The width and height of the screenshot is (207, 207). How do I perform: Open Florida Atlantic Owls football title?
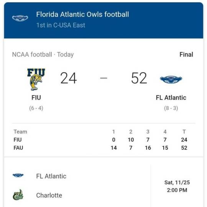(82, 14)
